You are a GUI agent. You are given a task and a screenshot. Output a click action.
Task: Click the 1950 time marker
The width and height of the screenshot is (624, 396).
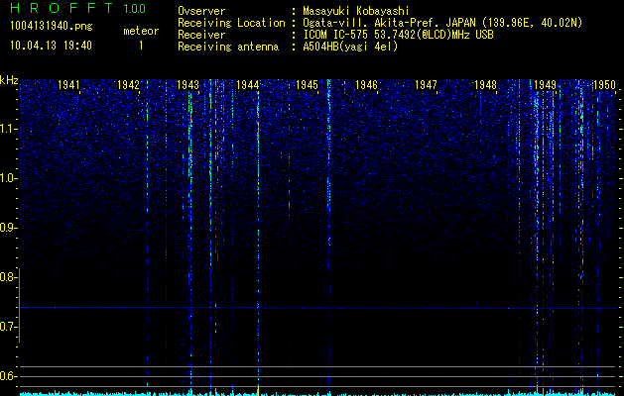[604, 84]
